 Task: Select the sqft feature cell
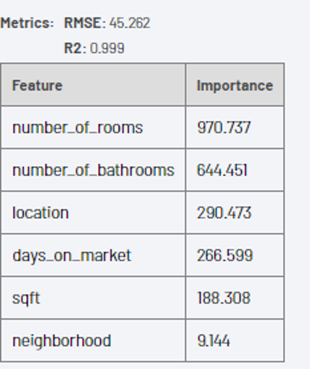(x=93, y=298)
